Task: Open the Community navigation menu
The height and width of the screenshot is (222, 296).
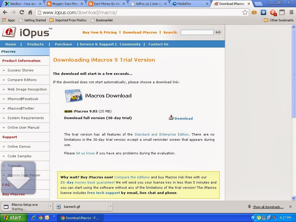Action: coord(130,44)
